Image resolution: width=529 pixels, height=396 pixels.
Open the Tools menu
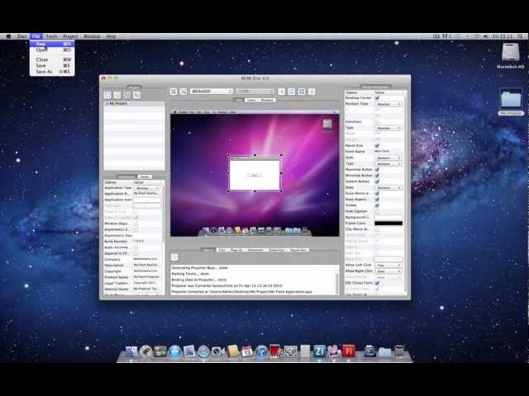pyautogui.click(x=51, y=36)
